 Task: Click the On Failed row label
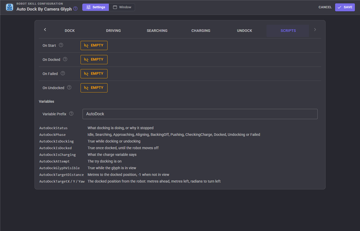coord(50,74)
